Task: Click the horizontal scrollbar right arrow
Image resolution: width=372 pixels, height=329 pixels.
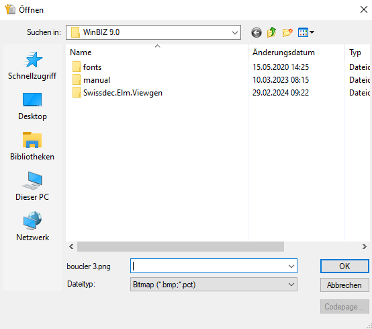Action: pos(365,246)
